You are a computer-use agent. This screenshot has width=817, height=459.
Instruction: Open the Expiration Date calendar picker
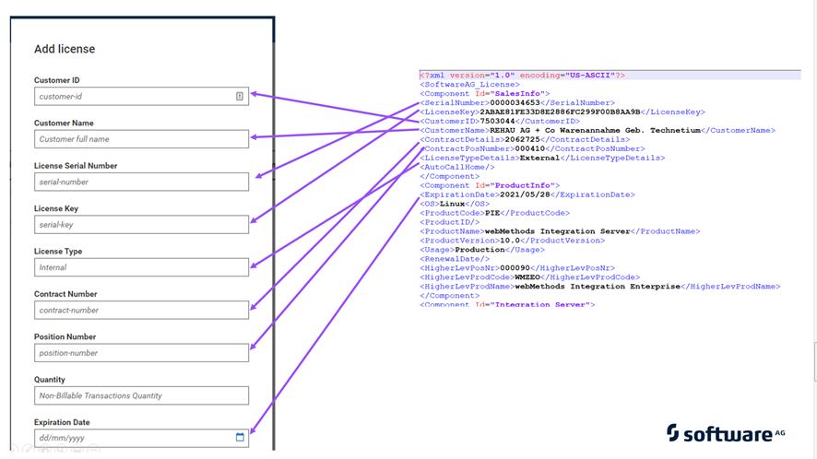[x=240, y=438]
